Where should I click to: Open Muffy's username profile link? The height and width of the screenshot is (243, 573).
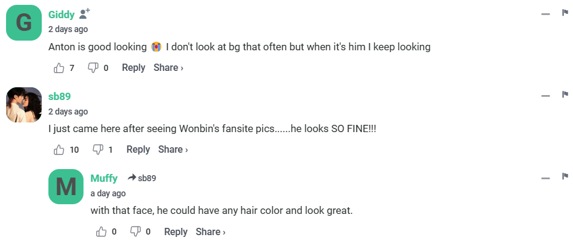(x=104, y=178)
